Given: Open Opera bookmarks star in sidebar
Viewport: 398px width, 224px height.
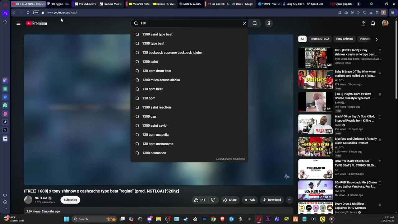Looking at the screenshot, I should tap(5, 22).
